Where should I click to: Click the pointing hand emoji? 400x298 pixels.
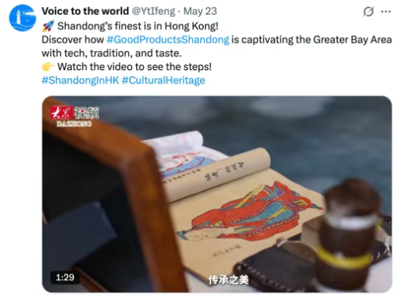click(x=48, y=67)
